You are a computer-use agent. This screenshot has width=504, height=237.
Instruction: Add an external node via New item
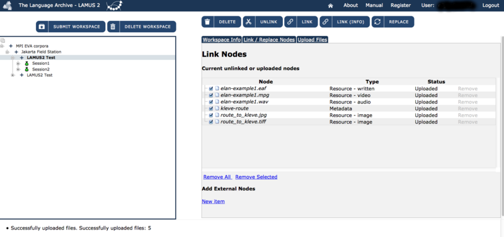(213, 201)
